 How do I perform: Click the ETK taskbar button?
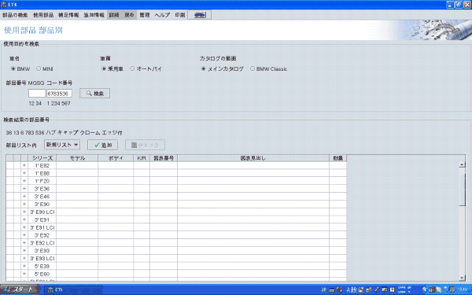coord(74,289)
